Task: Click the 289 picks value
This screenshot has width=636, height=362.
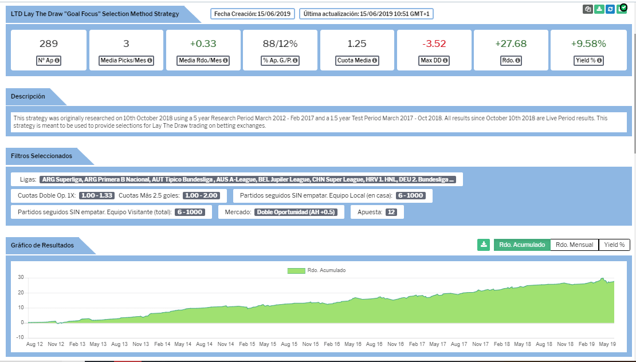Action: click(49, 44)
